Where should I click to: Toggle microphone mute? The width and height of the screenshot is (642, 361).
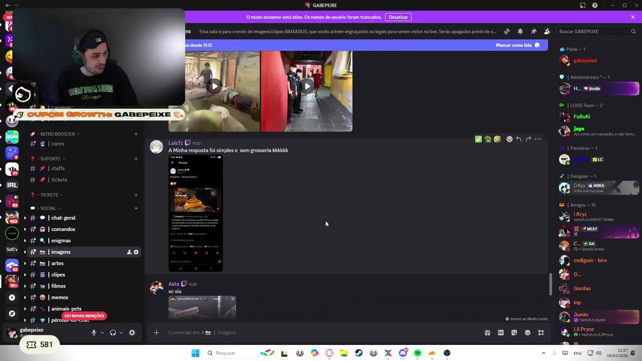point(94,332)
